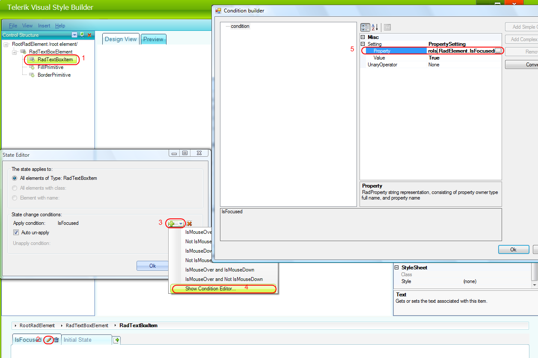
Task: Collapse the StyleSheet category
Action: tap(397, 268)
